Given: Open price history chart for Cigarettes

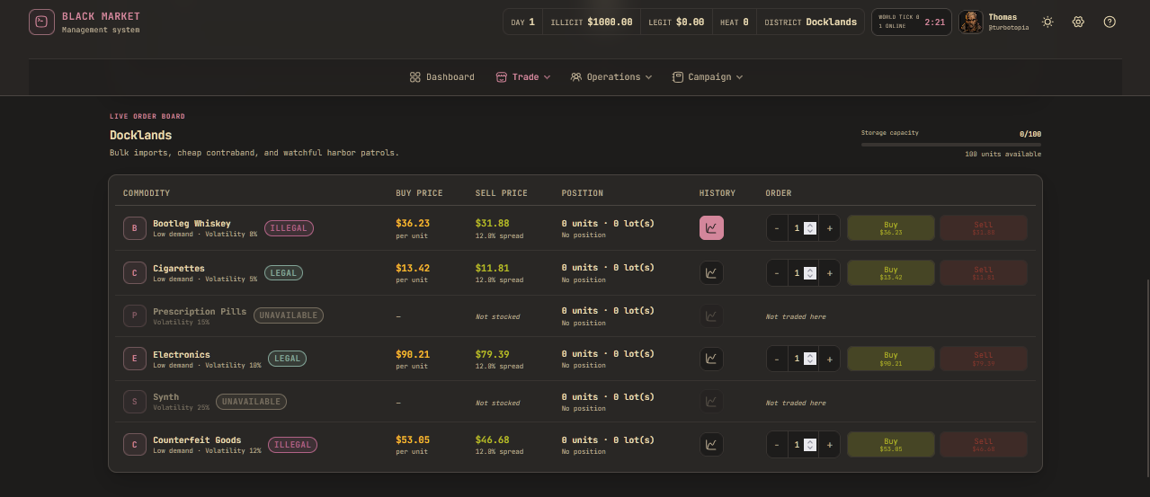Looking at the screenshot, I should (x=711, y=272).
